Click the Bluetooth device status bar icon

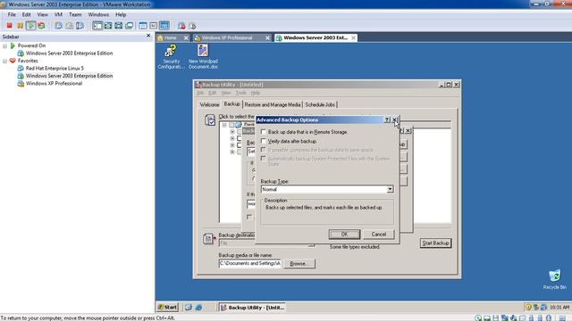(x=548, y=317)
